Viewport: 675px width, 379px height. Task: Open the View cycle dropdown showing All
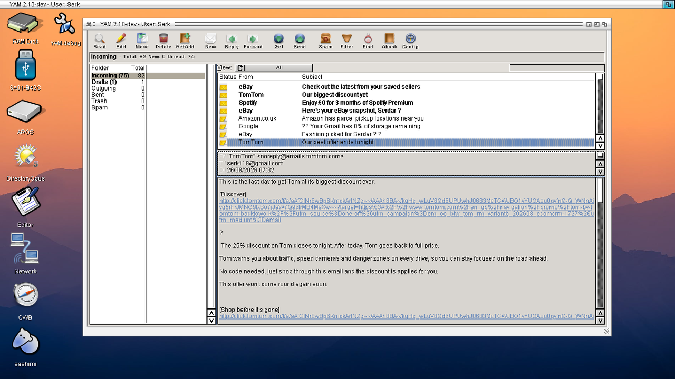(273, 68)
